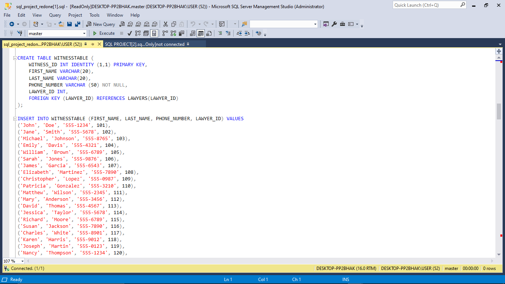
Task: Uncomment the selected lines
Action: [228, 33]
